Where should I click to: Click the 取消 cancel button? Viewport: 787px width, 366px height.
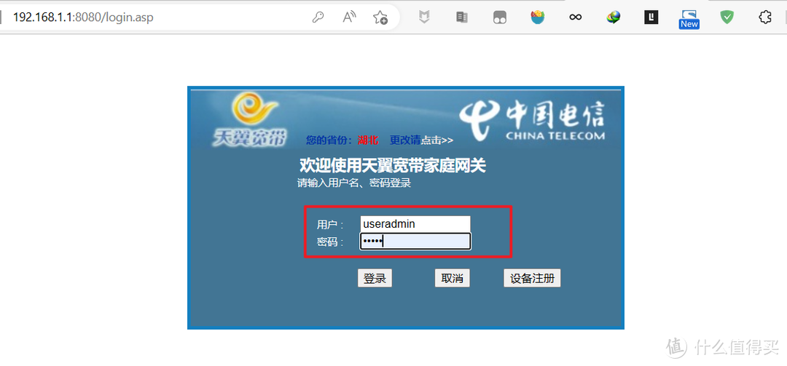453,278
